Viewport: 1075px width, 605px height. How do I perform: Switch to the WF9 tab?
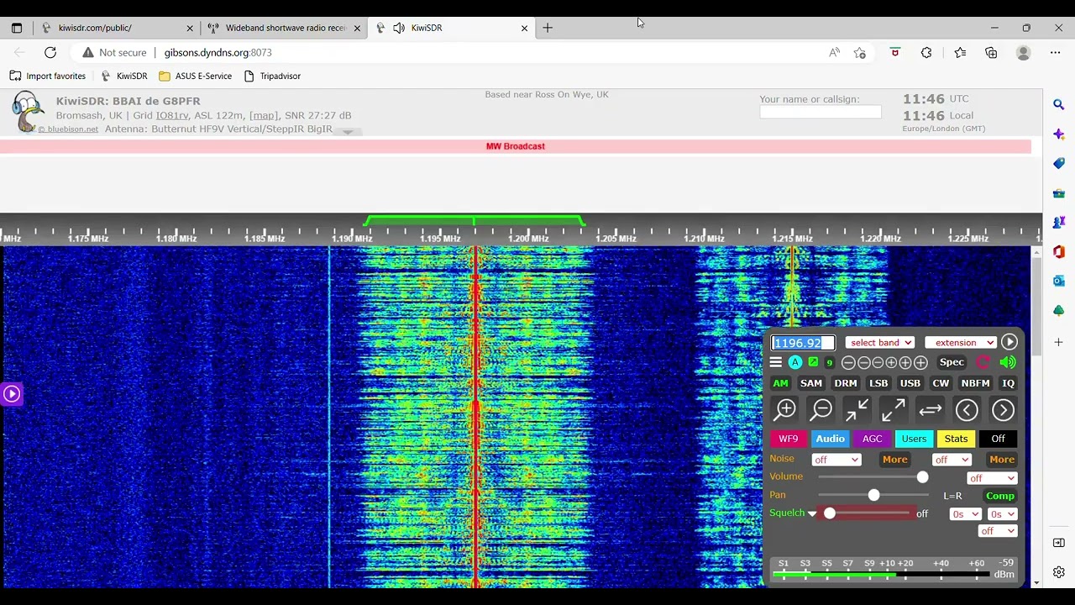pyautogui.click(x=788, y=439)
